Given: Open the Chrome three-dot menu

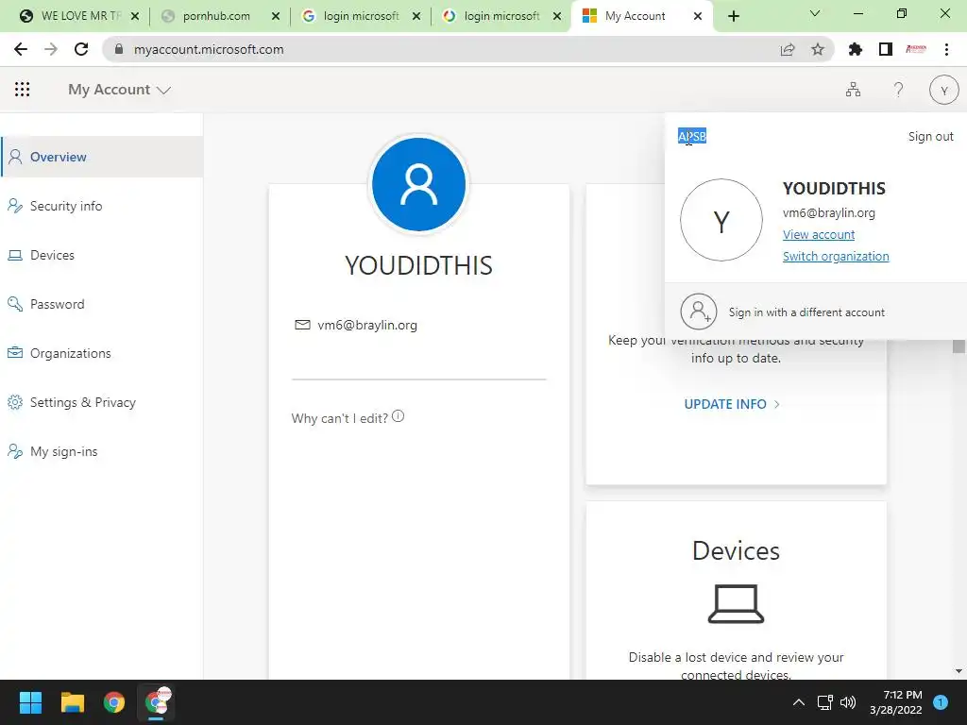Looking at the screenshot, I should [946, 49].
